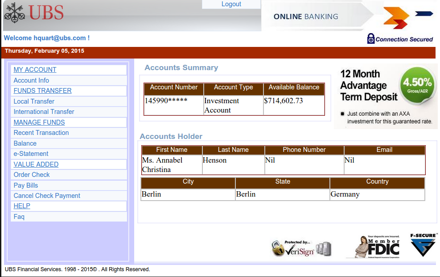Screen dimensions: 440x277
Task: View Recent Transaction page
Action: tap(41, 133)
